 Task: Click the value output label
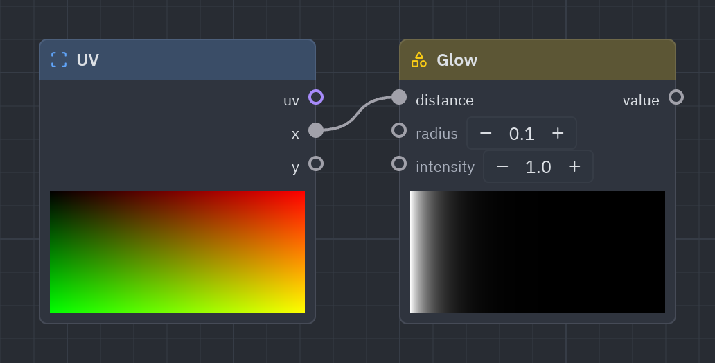point(641,100)
